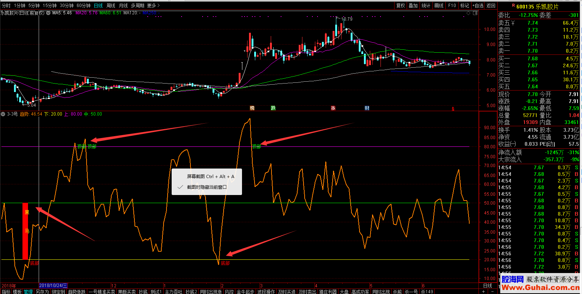The height and width of the screenshot is (294, 582).
Task: Click 绑定到 bind option
Action: pyautogui.click(x=58, y=291)
